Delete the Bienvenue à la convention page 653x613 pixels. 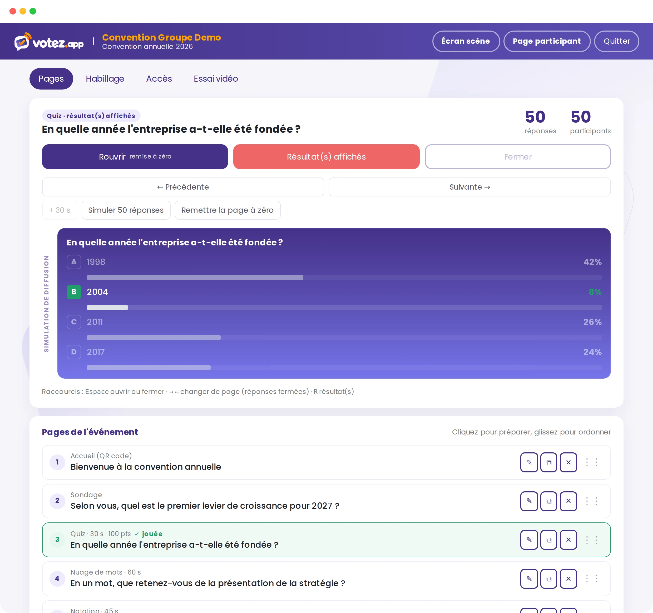[x=568, y=462]
